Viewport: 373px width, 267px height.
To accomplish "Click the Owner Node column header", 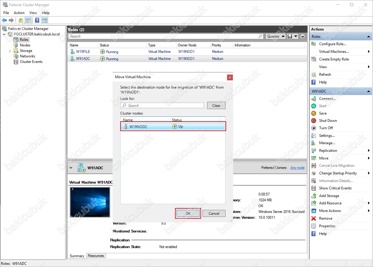I will coord(193,45).
